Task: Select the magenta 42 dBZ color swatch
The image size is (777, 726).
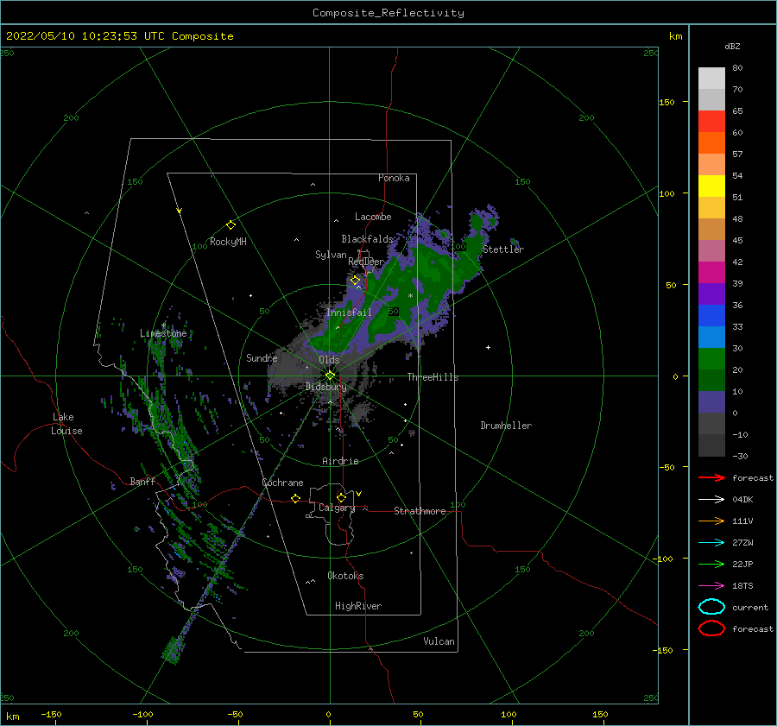Action: click(711, 272)
